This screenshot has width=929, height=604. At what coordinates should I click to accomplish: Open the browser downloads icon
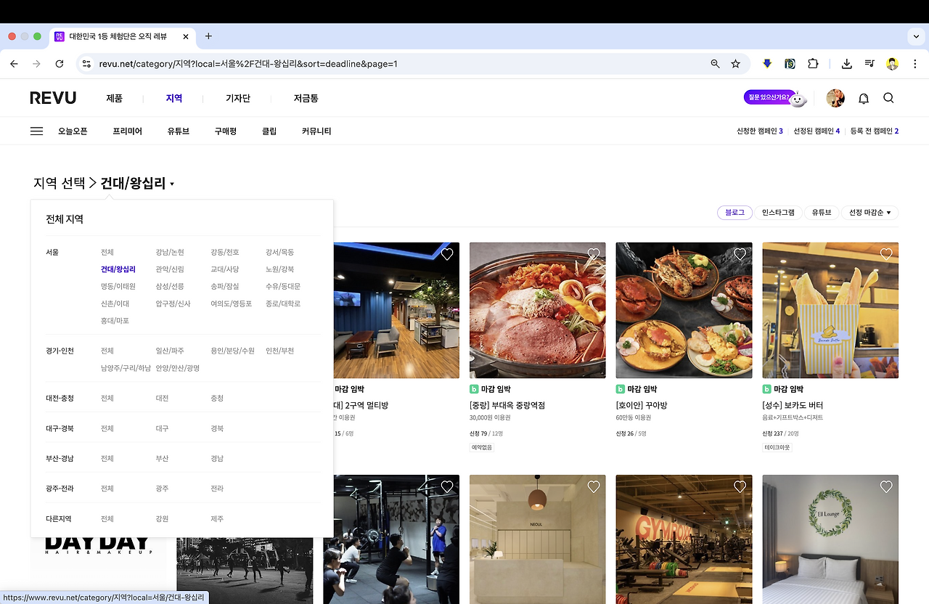pos(846,64)
